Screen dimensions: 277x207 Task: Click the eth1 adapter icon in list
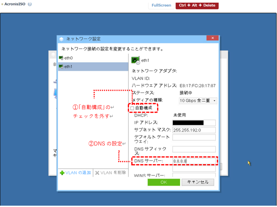[x=61, y=66]
